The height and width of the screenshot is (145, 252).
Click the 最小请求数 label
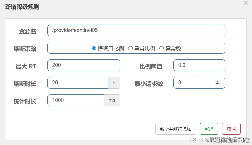pos(149,84)
